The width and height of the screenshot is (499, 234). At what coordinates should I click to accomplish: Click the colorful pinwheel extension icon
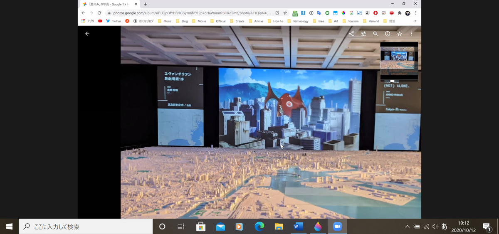point(343,13)
